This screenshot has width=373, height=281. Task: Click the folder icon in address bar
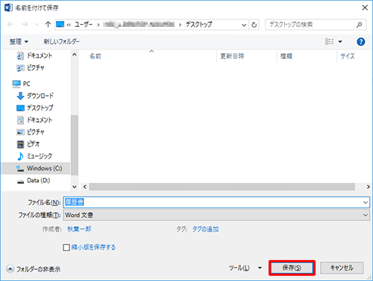[60, 24]
